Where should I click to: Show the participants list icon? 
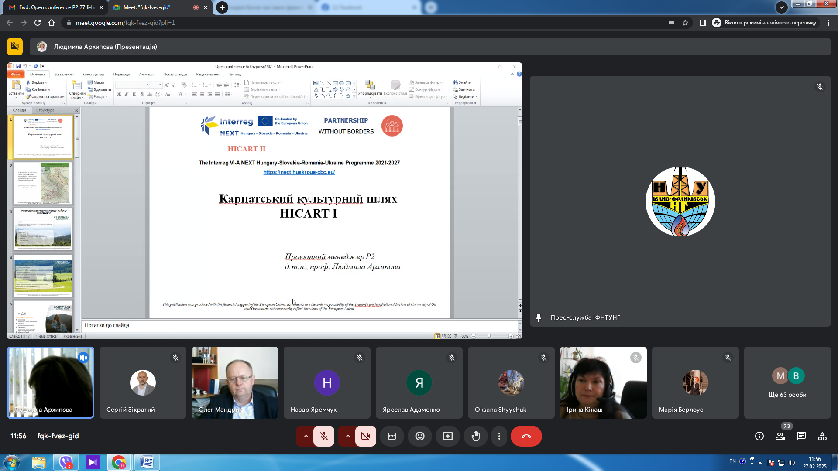pos(780,436)
